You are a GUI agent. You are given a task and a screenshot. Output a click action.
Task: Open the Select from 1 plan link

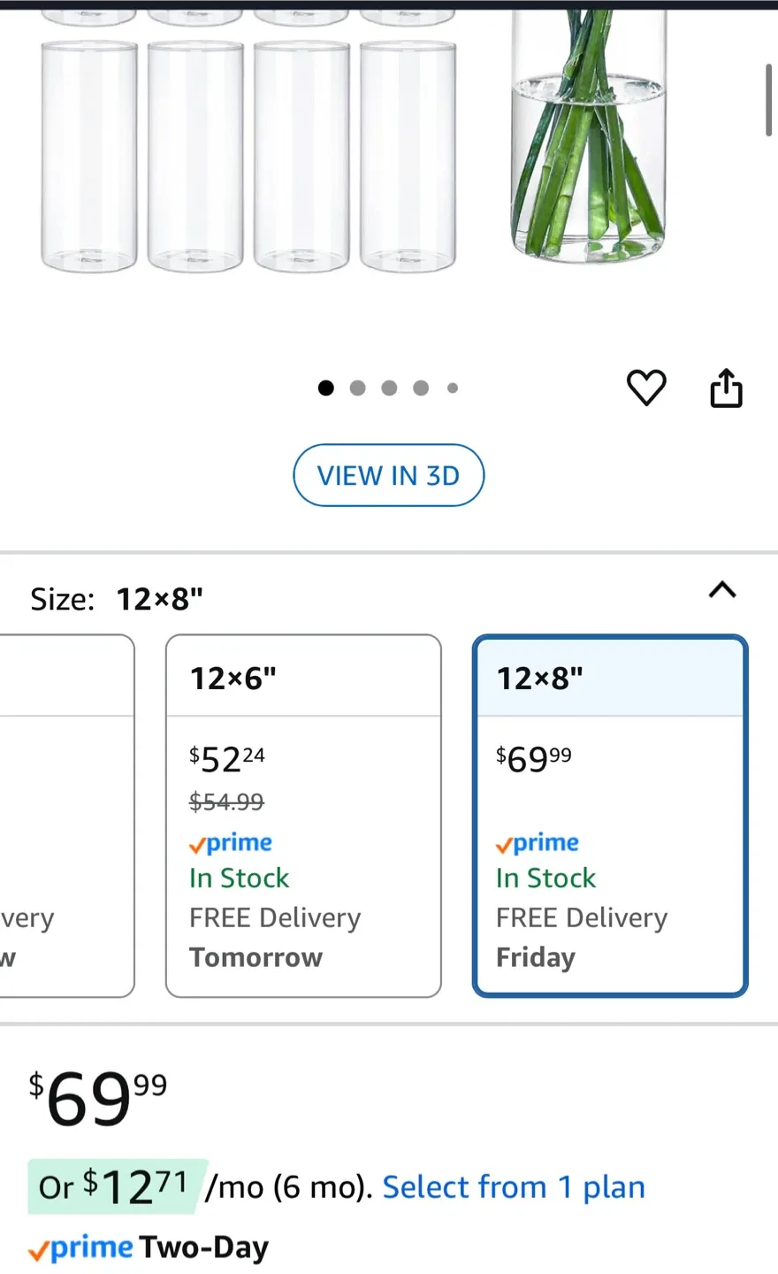tap(514, 1187)
